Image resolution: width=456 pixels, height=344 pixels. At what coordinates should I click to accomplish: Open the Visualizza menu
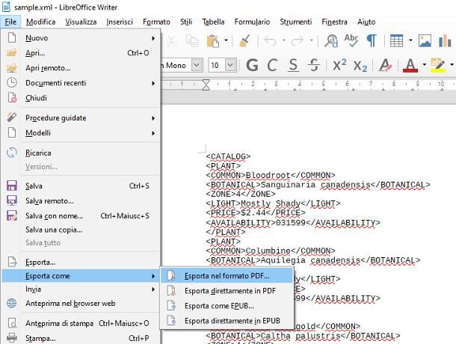pos(81,22)
